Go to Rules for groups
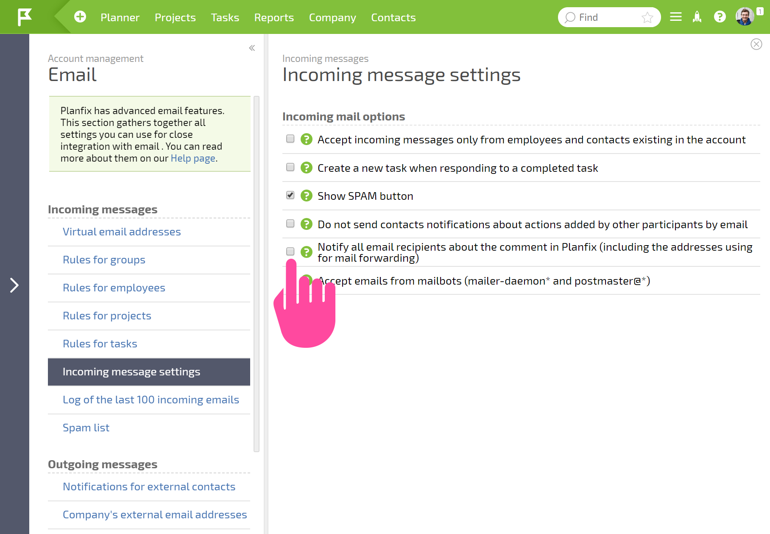This screenshot has height=534, width=770. [104, 260]
